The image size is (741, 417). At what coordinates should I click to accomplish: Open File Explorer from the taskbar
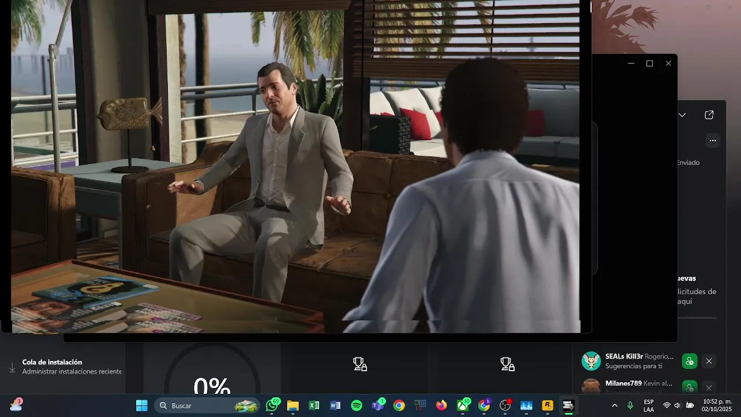(293, 405)
